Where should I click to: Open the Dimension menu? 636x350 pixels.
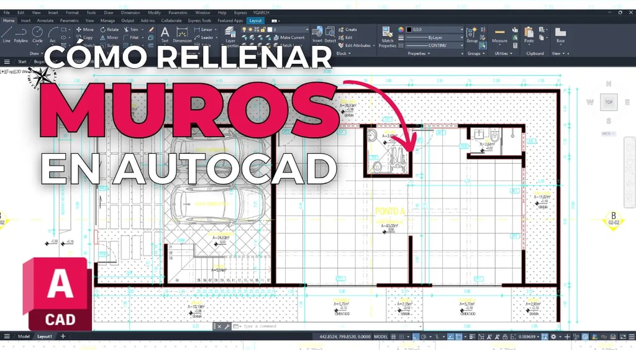pyautogui.click(x=130, y=12)
